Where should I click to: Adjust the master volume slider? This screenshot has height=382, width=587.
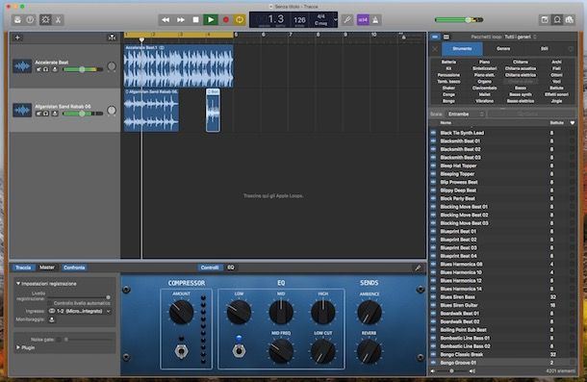pyautogui.click(x=459, y=19)
